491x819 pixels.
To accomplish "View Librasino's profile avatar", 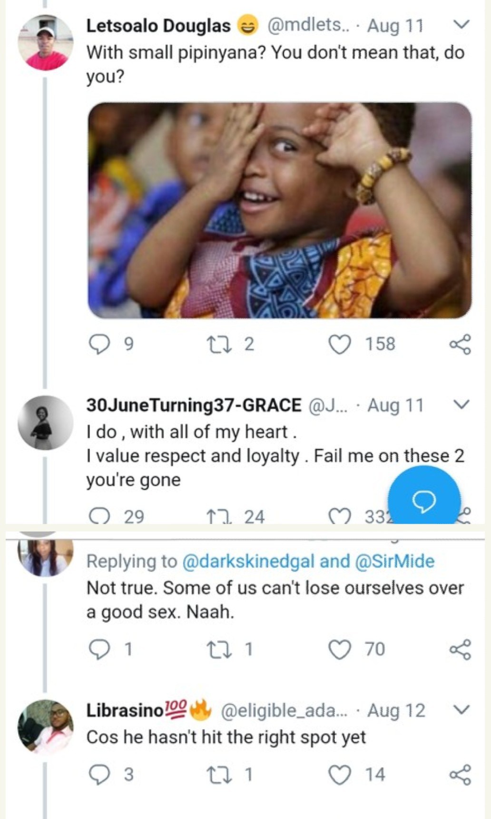I will (46, 726).
